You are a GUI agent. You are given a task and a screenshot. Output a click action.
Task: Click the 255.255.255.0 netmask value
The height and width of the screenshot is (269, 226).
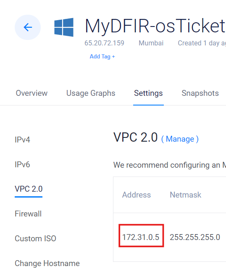195,237
